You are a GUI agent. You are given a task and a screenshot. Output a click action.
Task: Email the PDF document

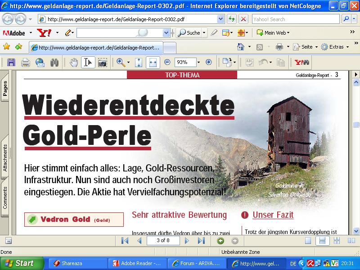[x=40, y=62]
